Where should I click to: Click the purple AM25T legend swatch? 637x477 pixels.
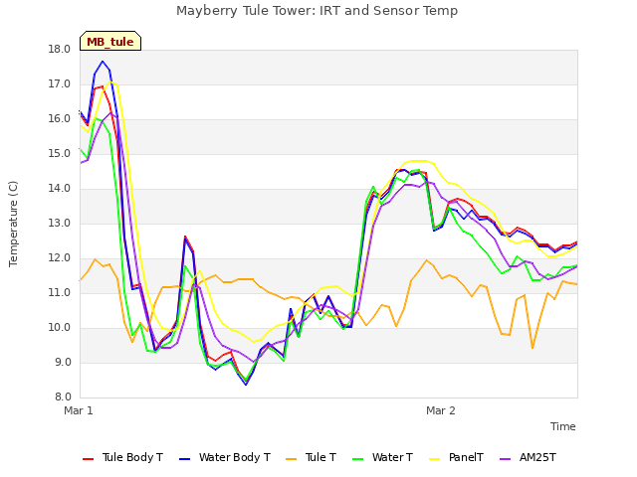[x=505, y=459]
